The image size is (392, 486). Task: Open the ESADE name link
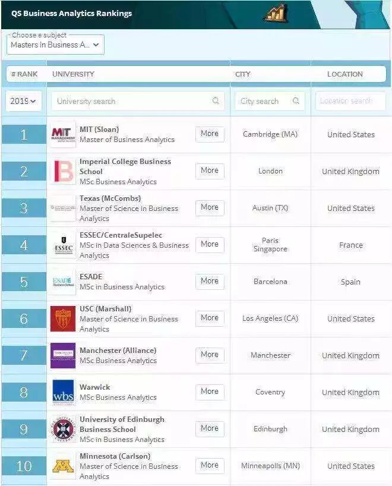point(91,276)
